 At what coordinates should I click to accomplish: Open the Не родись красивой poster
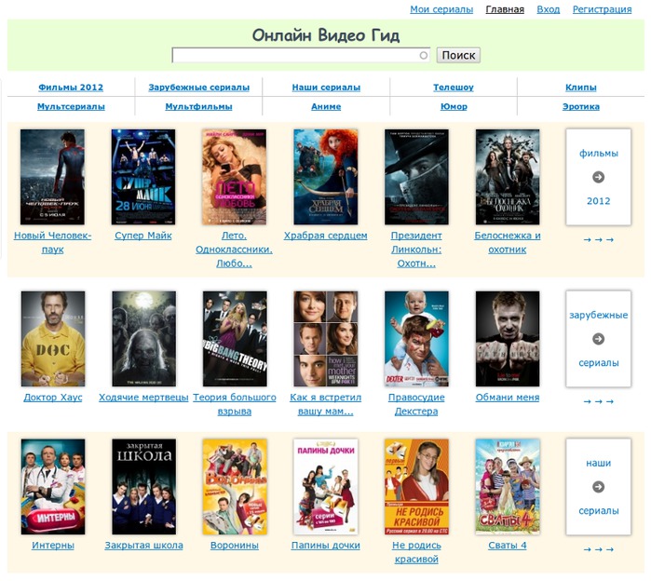point(416,486)
